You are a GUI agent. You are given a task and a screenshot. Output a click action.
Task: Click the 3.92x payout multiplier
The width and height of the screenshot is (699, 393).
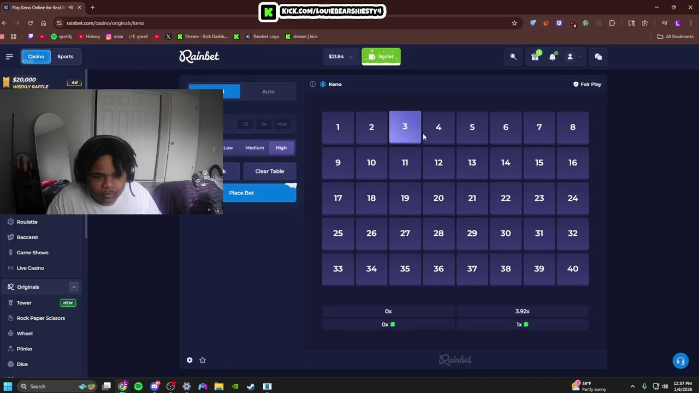[x=523, y=311]
